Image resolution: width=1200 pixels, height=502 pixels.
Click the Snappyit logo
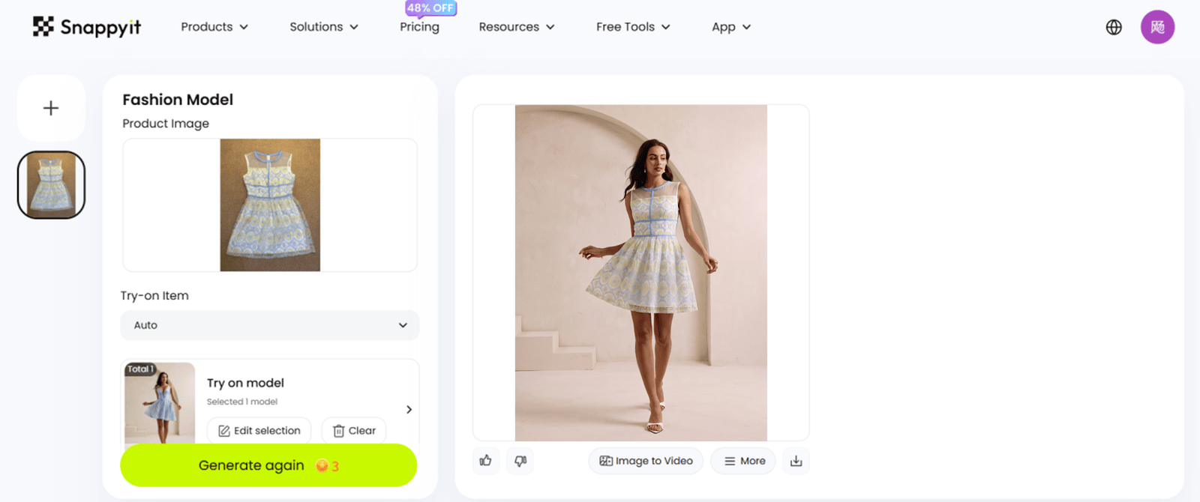[87, 27]
